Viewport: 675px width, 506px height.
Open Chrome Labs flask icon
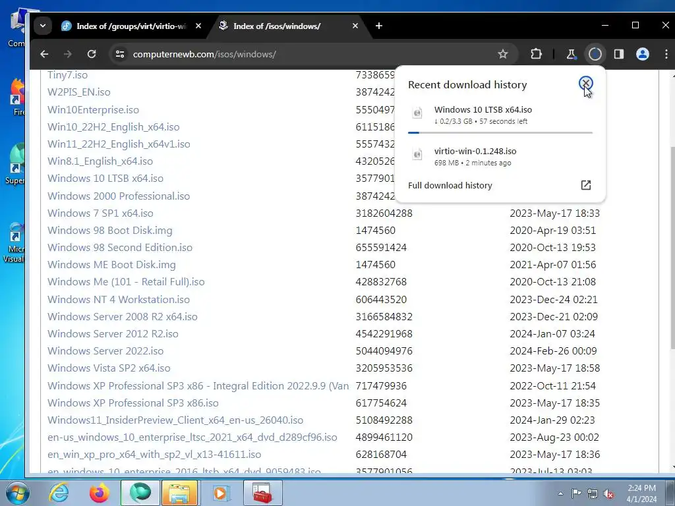pyautogui.click(x=571, y=54)
